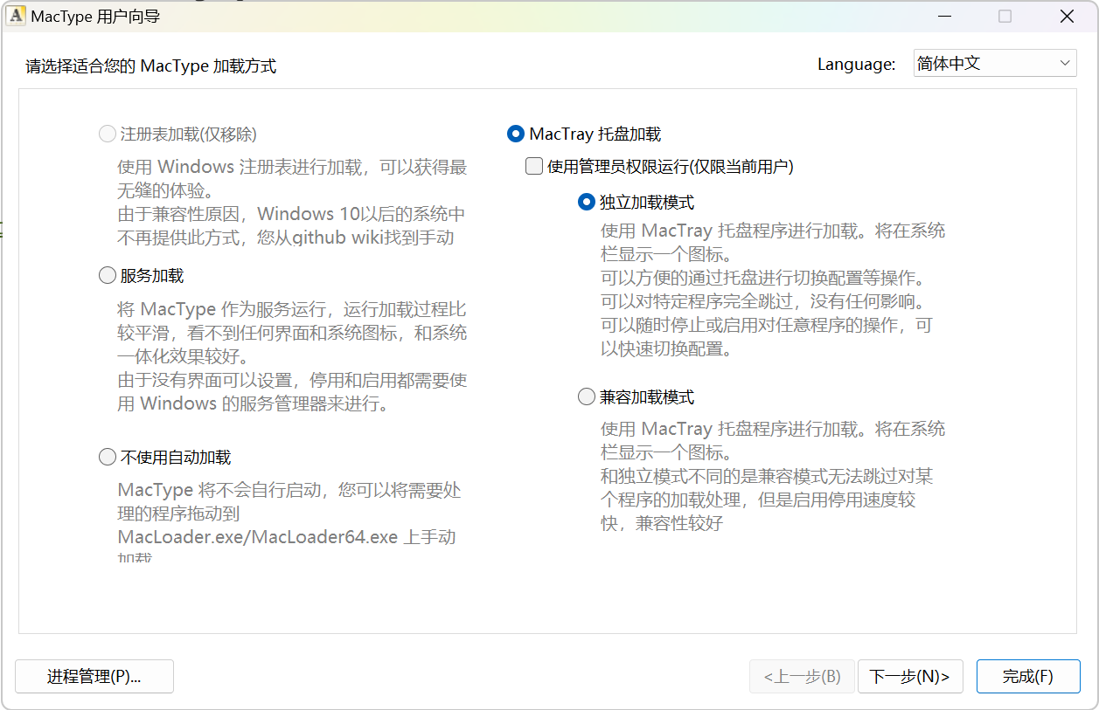
Task: Close the MacType 用户向导 window
Action: pyautogui.click(x=1067, y=17)
